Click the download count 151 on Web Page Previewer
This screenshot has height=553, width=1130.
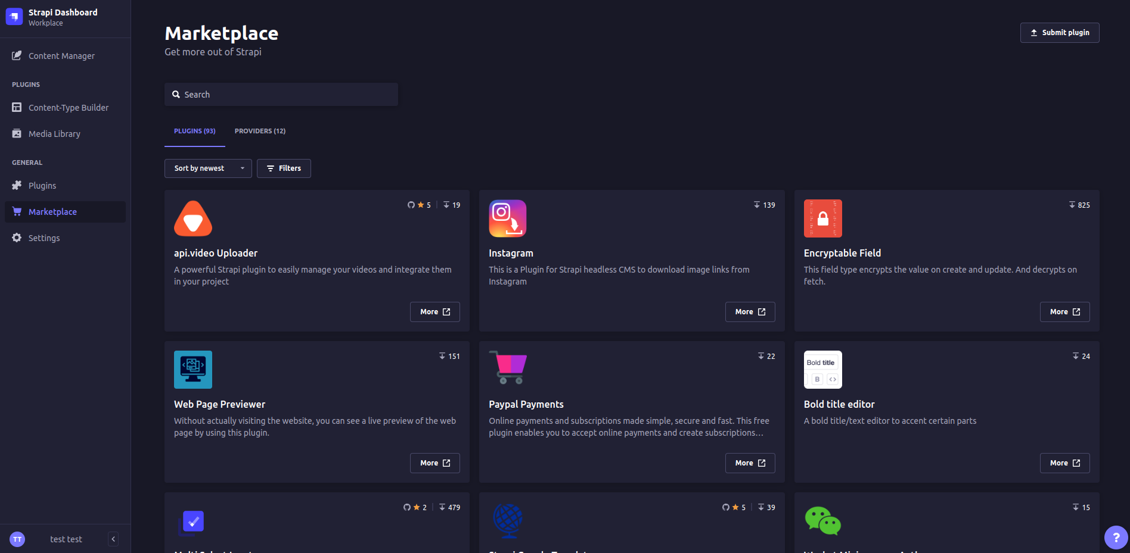(x=449, y=356)
